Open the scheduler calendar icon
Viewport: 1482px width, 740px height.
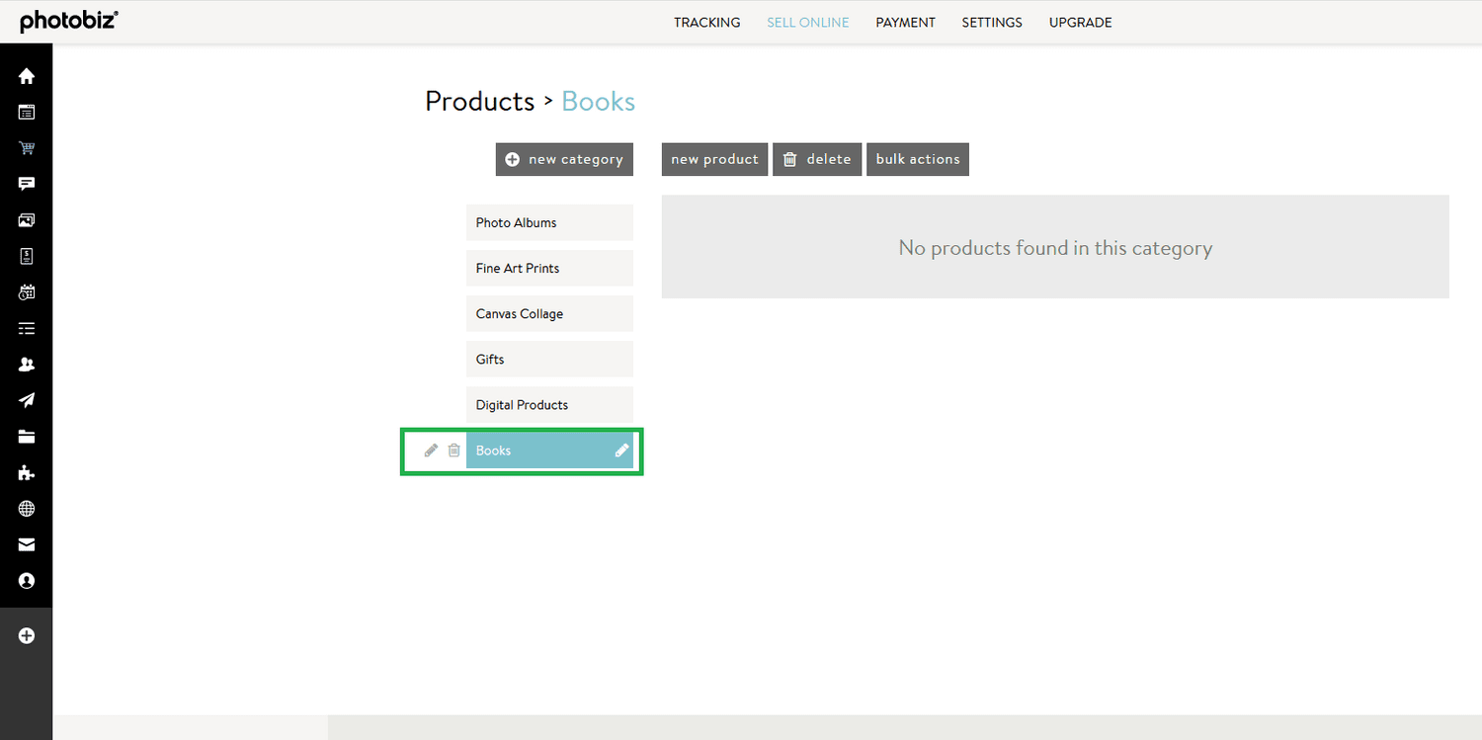tap(26, 291)
